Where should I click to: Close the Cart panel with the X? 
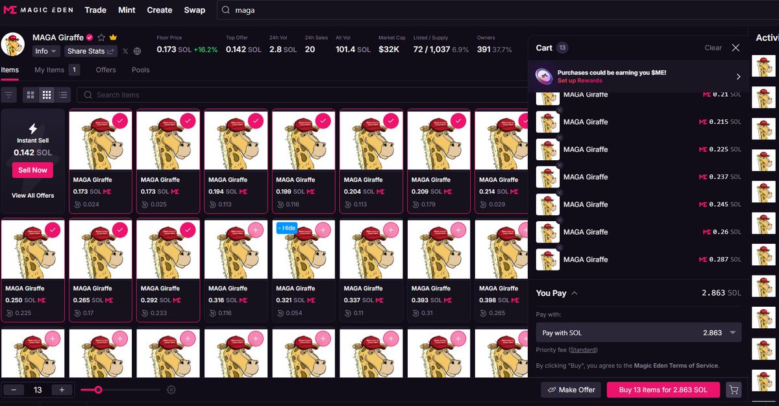tap(736, 48)
